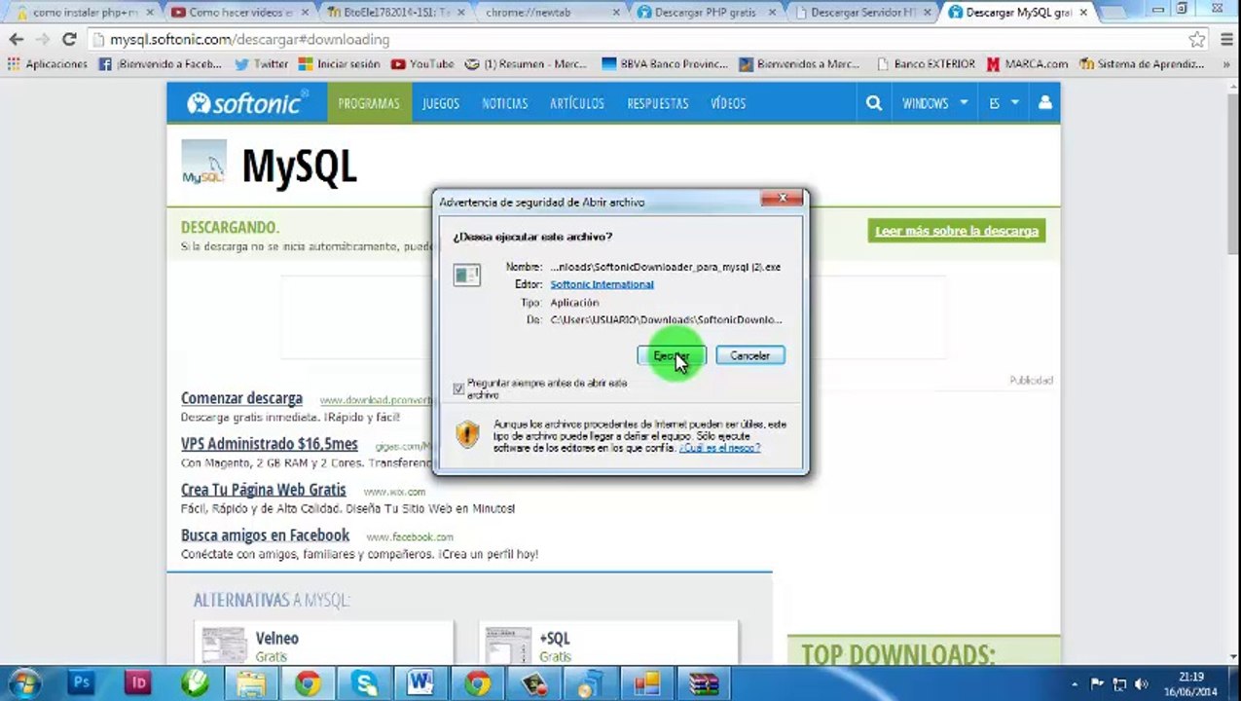Open the '¿Cuál es el riesgo?' link
The width and height of the screenshot is (1241, 701).
coord(719,448)
